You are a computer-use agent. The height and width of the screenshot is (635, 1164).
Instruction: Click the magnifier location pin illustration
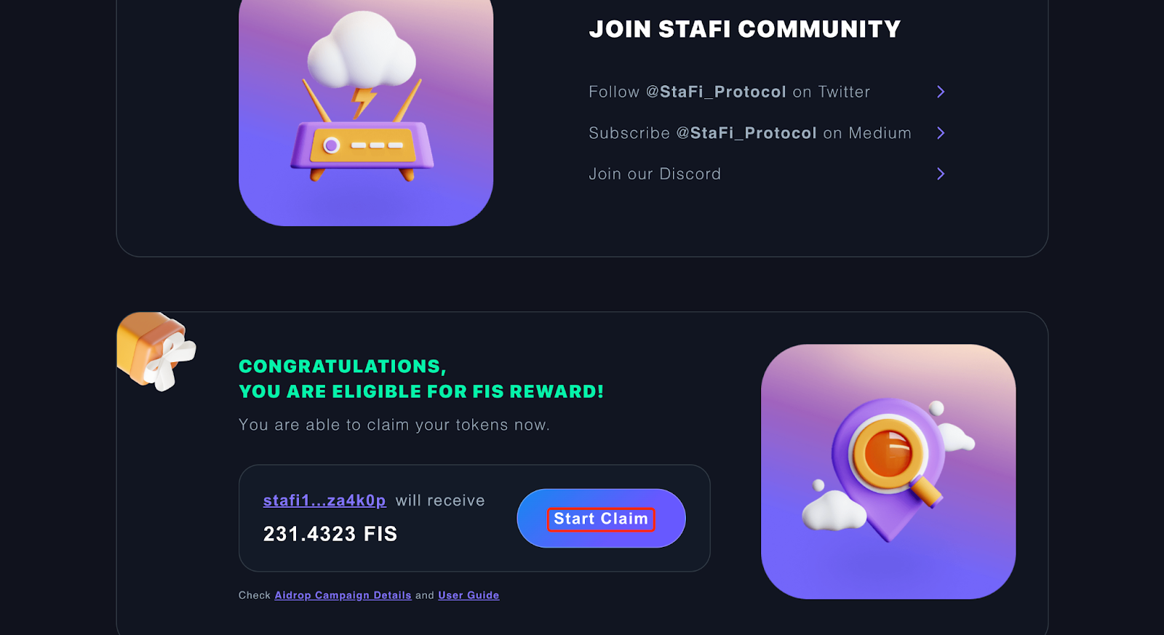click(x=888, y=471)
